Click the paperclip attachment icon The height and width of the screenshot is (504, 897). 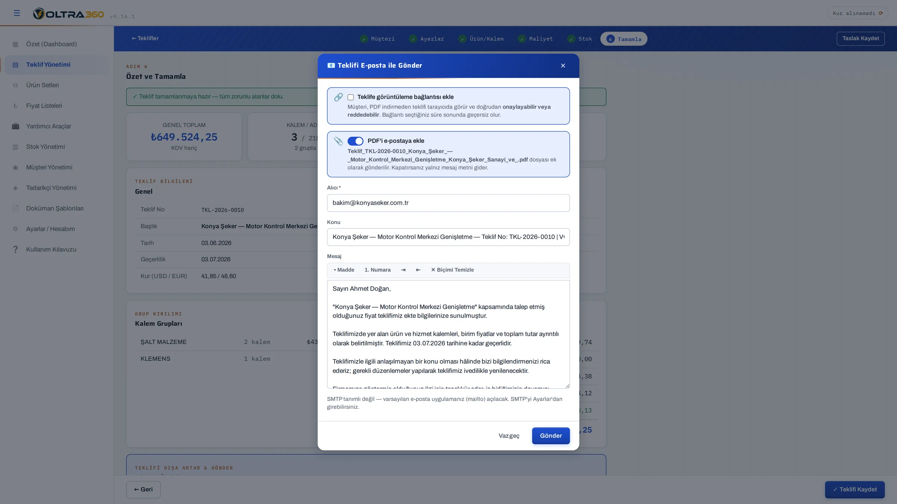coord(338,141)
